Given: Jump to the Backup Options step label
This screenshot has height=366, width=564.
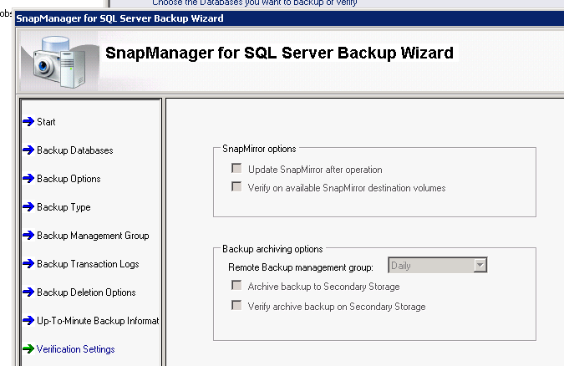Looking at the screenshot, I should 69,179.
